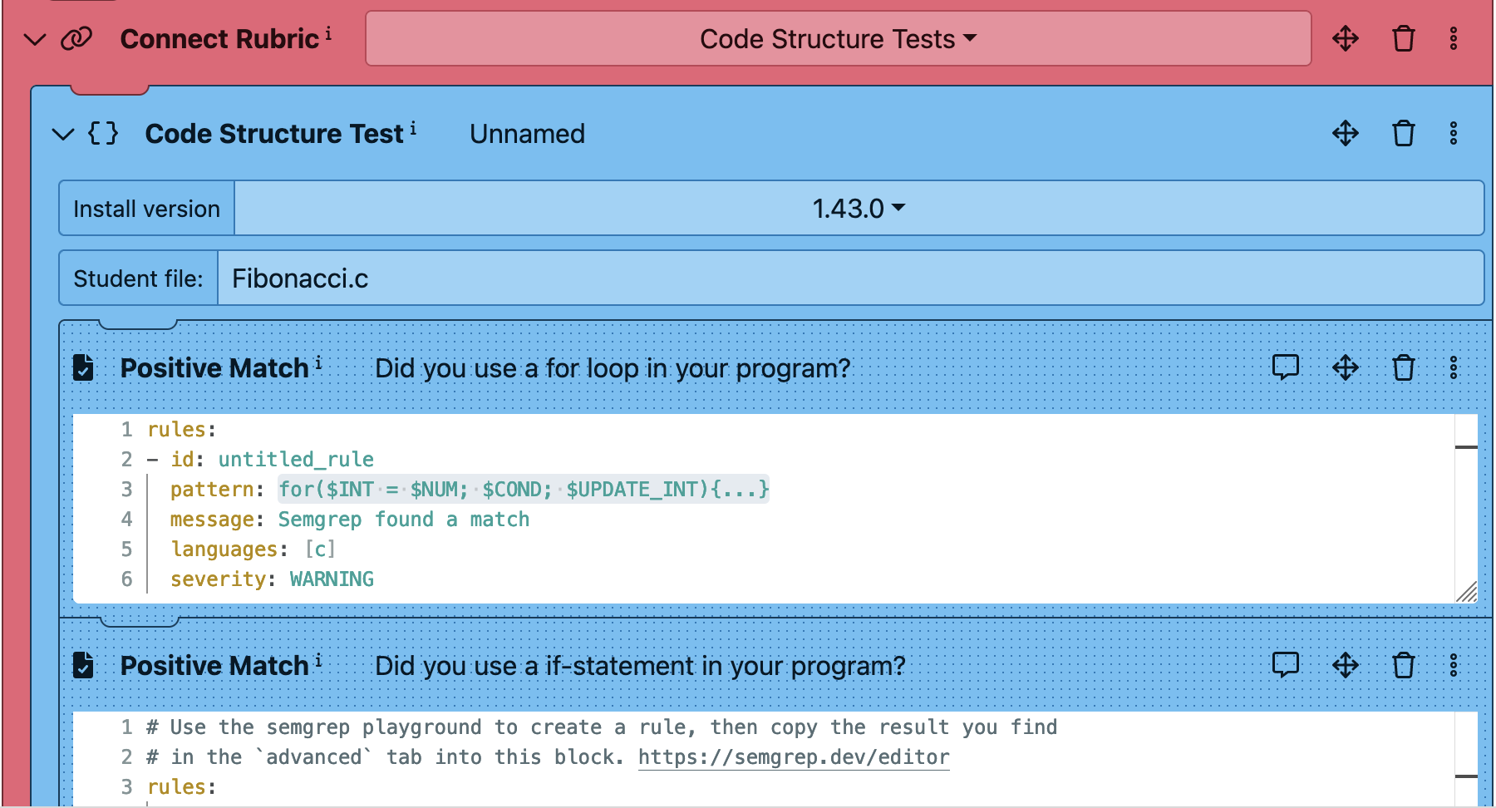Delete the Code Structure Test block
This screenshot has height=808, width=1496.
1403,134
